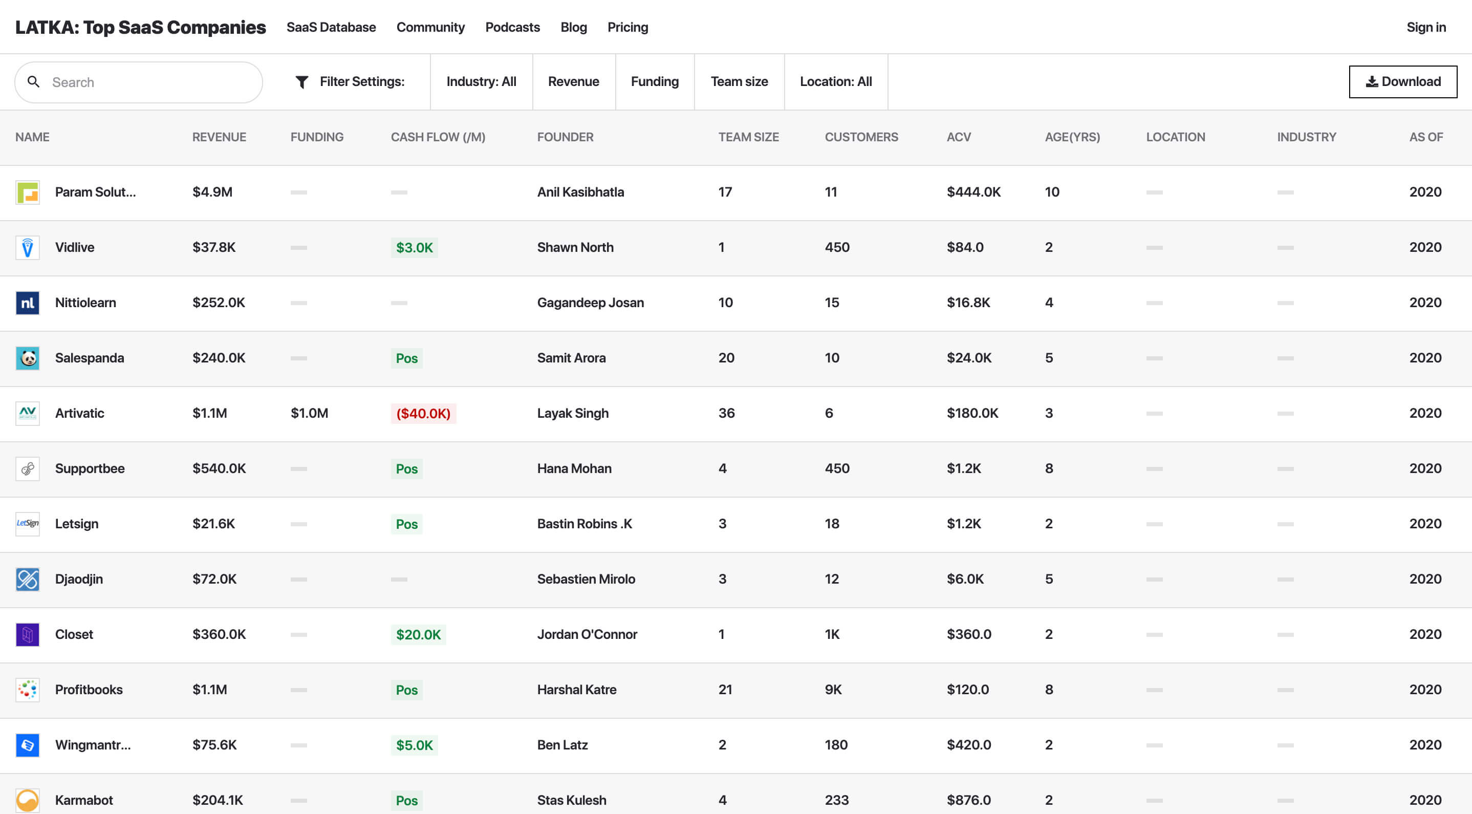
Task: Sort by the LOCATION column header
Action: click(1176, 137)
